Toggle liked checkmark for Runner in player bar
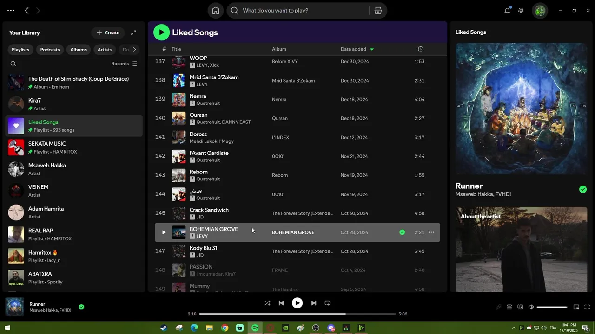The width and height of the screenshot is (595, 334). (x=81, y=307)
